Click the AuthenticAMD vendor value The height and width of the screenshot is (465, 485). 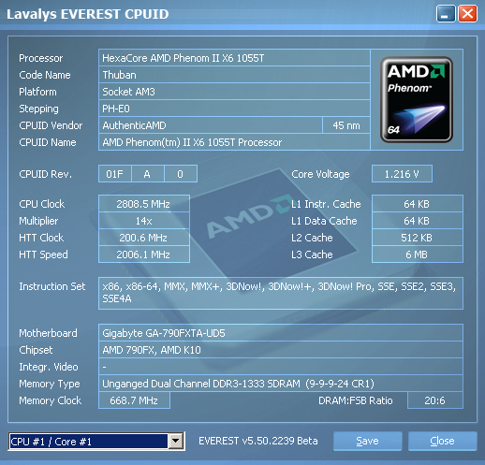pyautogui.click(x=211, y=125)
